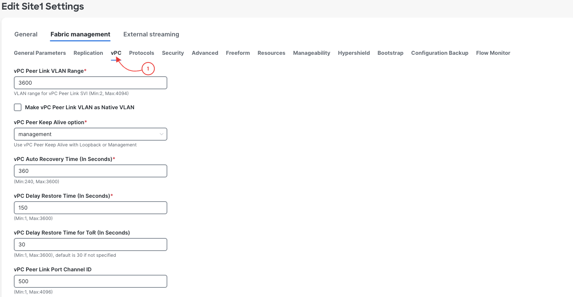The height and width of the screenshot is (297, 573).
Task: Switch to the Advanced sub-tab
Action: pos(205,53)
